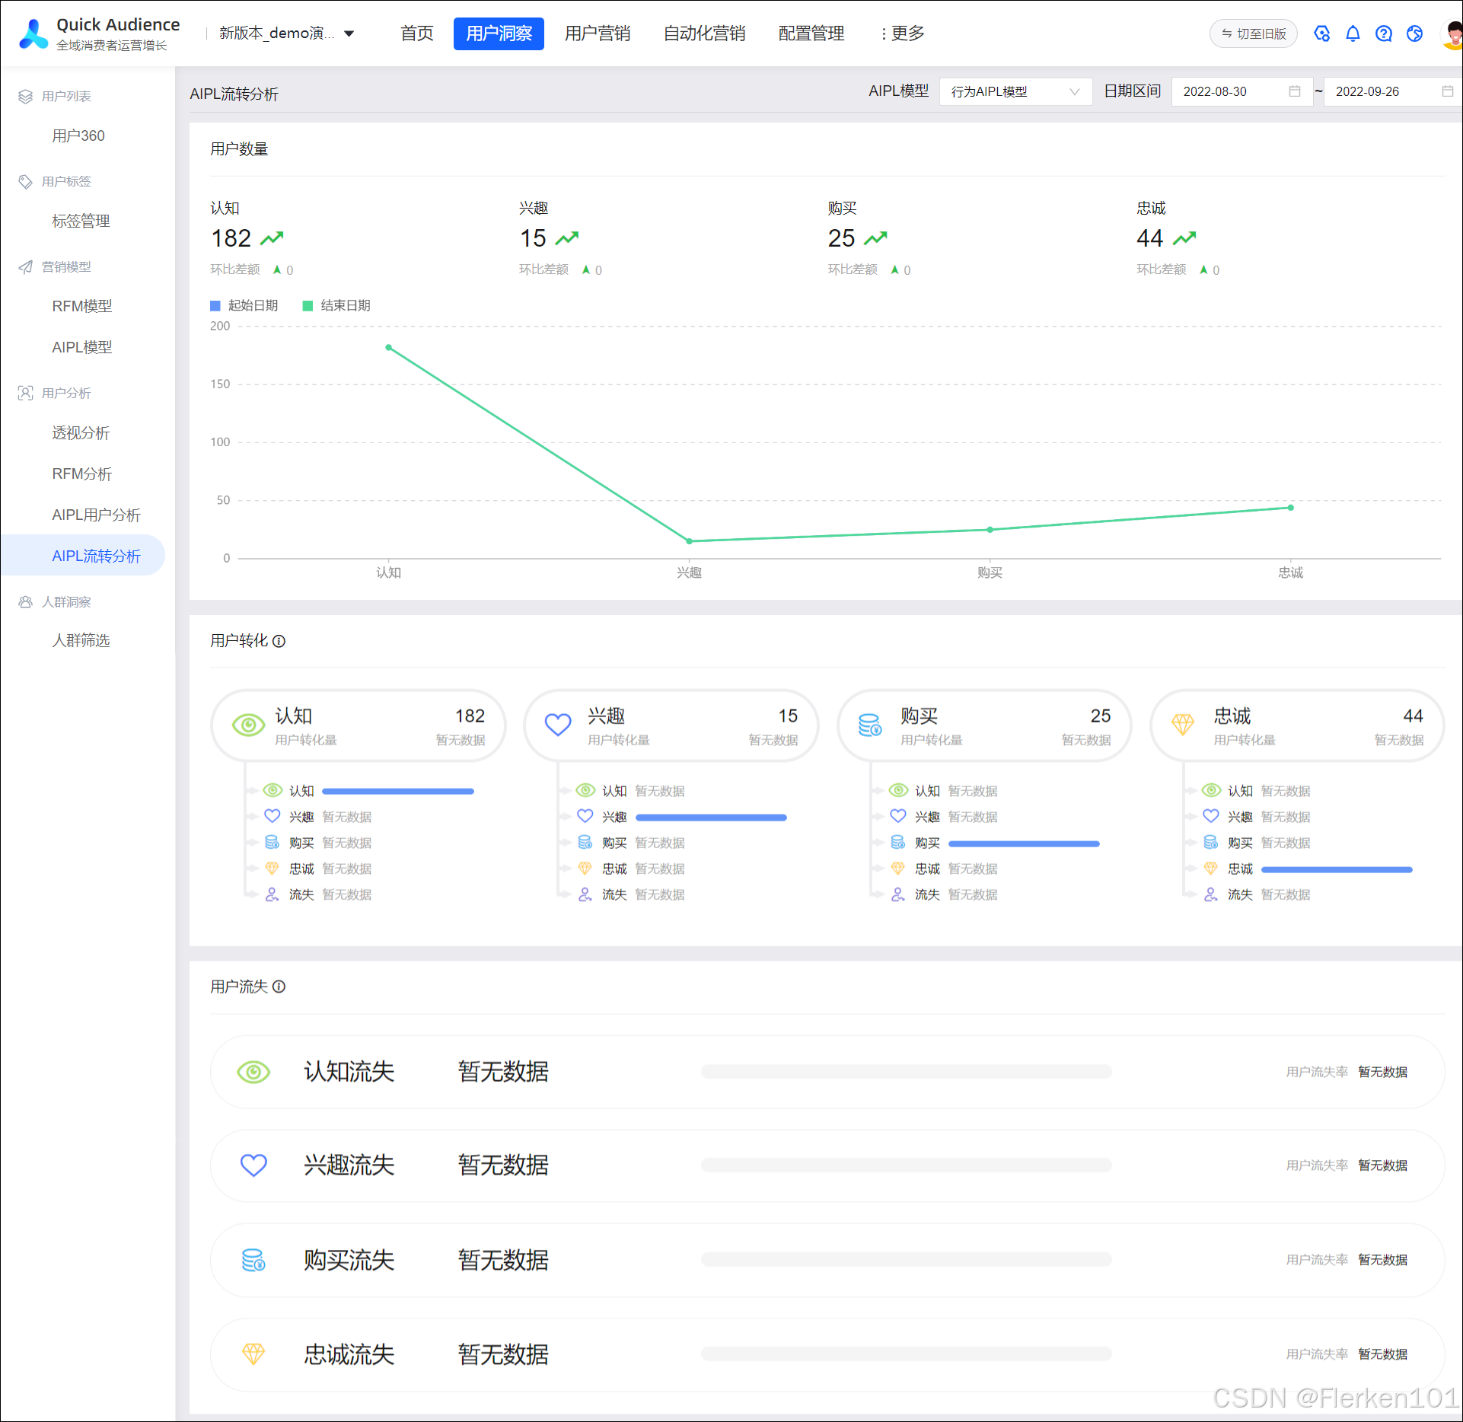Click the 认知流失 progress bar
The height and width of the screenshot is (1422, 1463).
[906, 1072]
